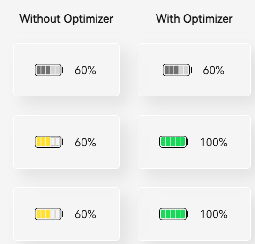Image resolution: width=255 pixels, height=244 pixels.
Task: Click the divider line below Without Optimizer heading
Action: click(66, 33)
